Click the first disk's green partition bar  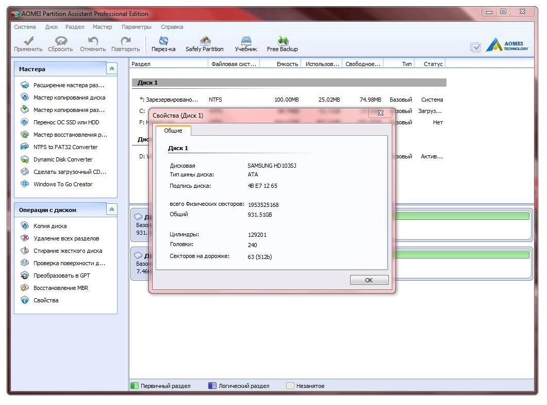tap(462, 216)
